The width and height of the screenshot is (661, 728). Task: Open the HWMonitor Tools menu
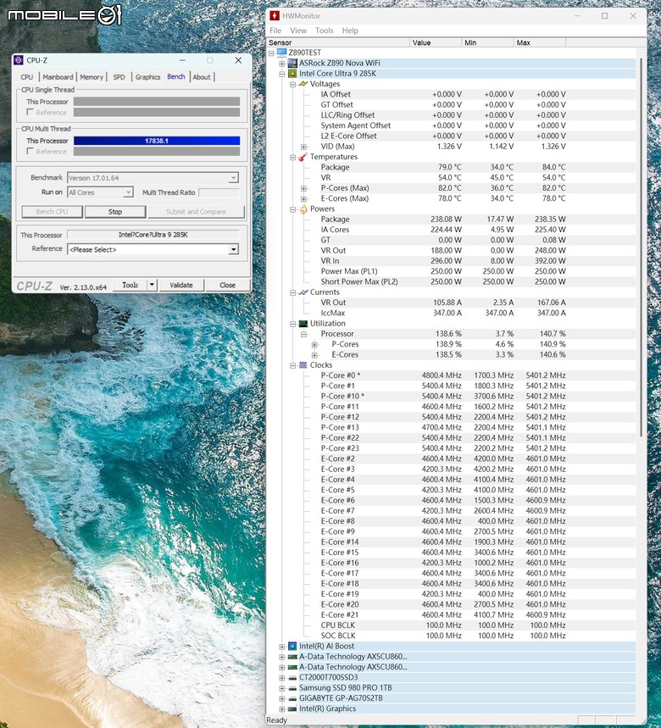[324, 31]
